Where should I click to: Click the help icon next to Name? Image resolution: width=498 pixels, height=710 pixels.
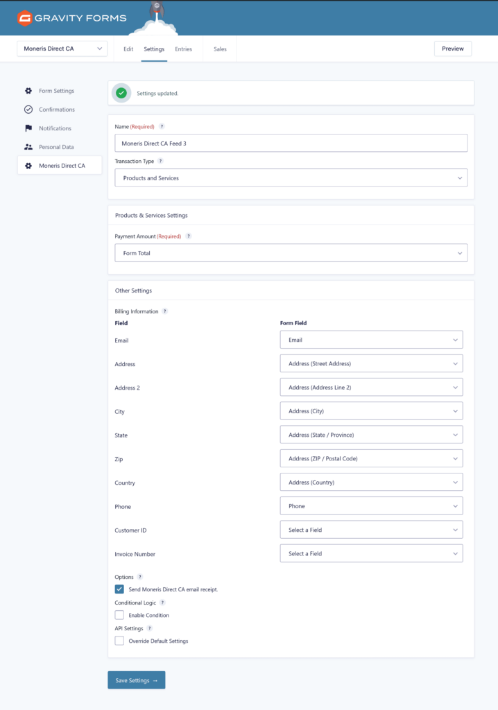[x=162, y=126]
